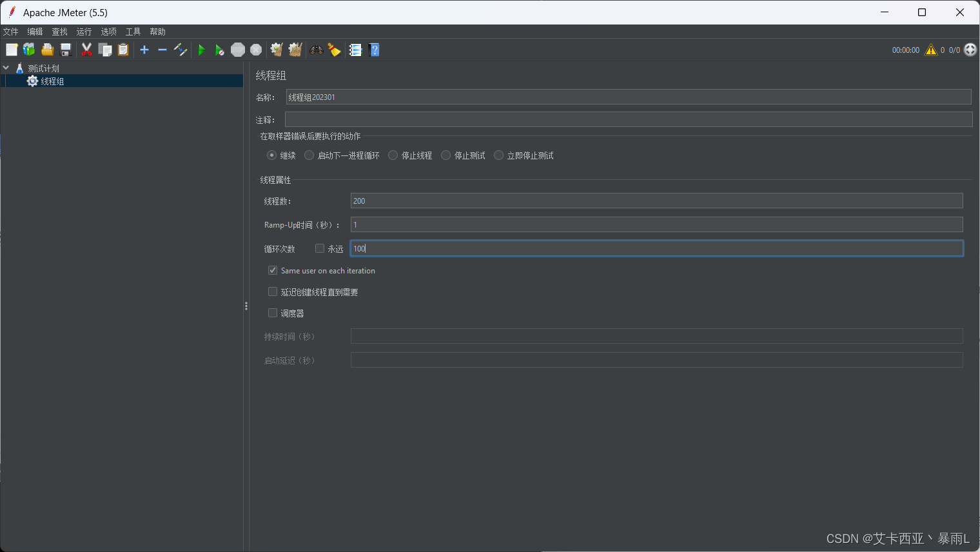The image size is (980, 552).
Task: Click the 线程数 field showing 200
Action: tap(656, 201)
